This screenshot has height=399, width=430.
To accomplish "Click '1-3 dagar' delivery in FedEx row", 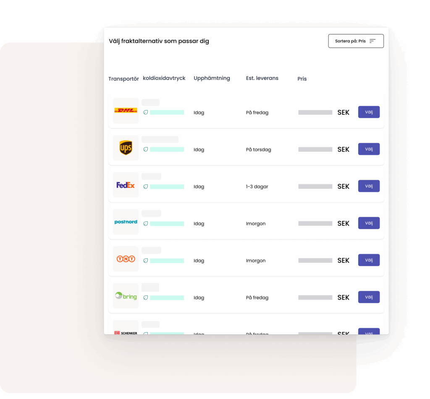I will pyautogui.click(x=257, y=187).
